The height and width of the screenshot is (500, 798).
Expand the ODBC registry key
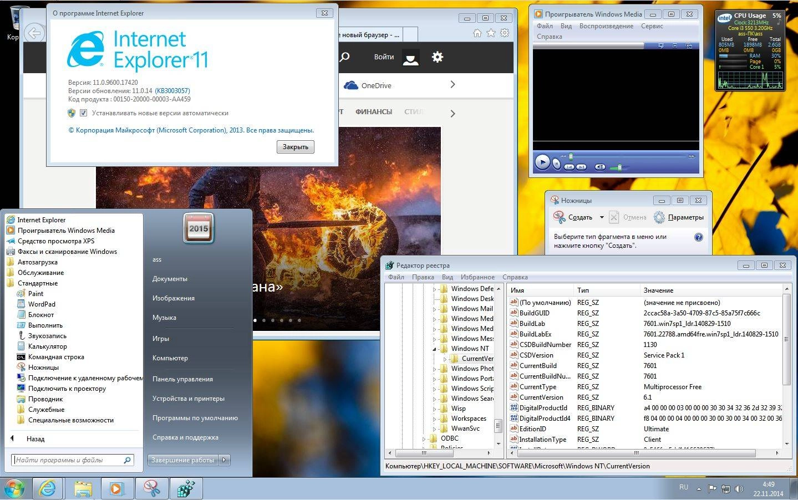point(424,438)
